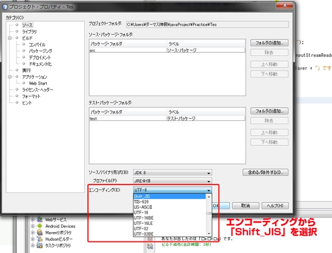This screenshot has height=253, width=332.
Task: Click ソース・パッケージ label cell
Action: [206, 50]
